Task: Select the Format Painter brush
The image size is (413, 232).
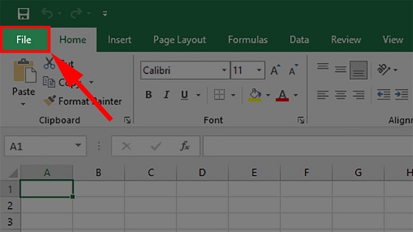Action: pos(50,101)
